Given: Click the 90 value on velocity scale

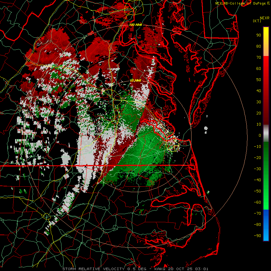Looking at the screenshot, I should (x=259, y=35).
